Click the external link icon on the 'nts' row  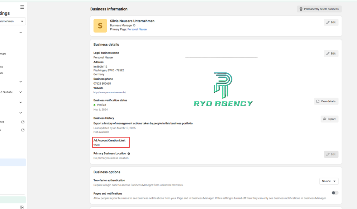23,122
